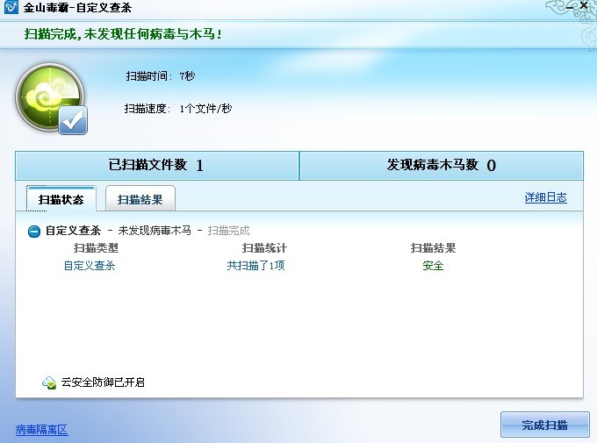Image resolution: width=597 pixels, height=443 pixels.
Task: Minimize the scan window
Action: pyautogui.click(x=570, y=7)
